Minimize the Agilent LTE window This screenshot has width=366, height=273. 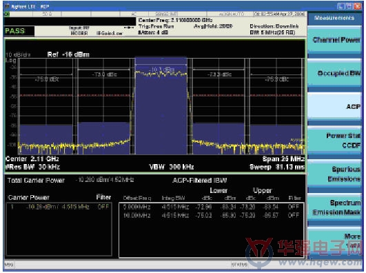(340, 6)
